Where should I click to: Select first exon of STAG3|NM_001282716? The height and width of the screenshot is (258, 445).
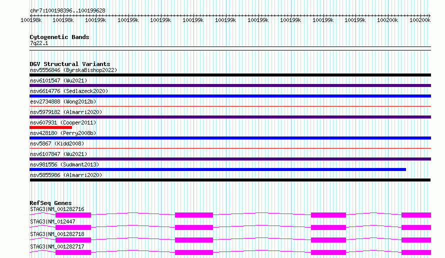73,215
